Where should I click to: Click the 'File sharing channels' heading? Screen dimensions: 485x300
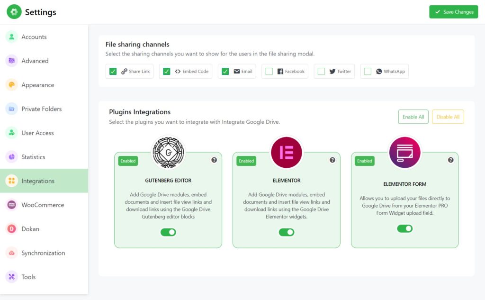[x=137, y=44]
